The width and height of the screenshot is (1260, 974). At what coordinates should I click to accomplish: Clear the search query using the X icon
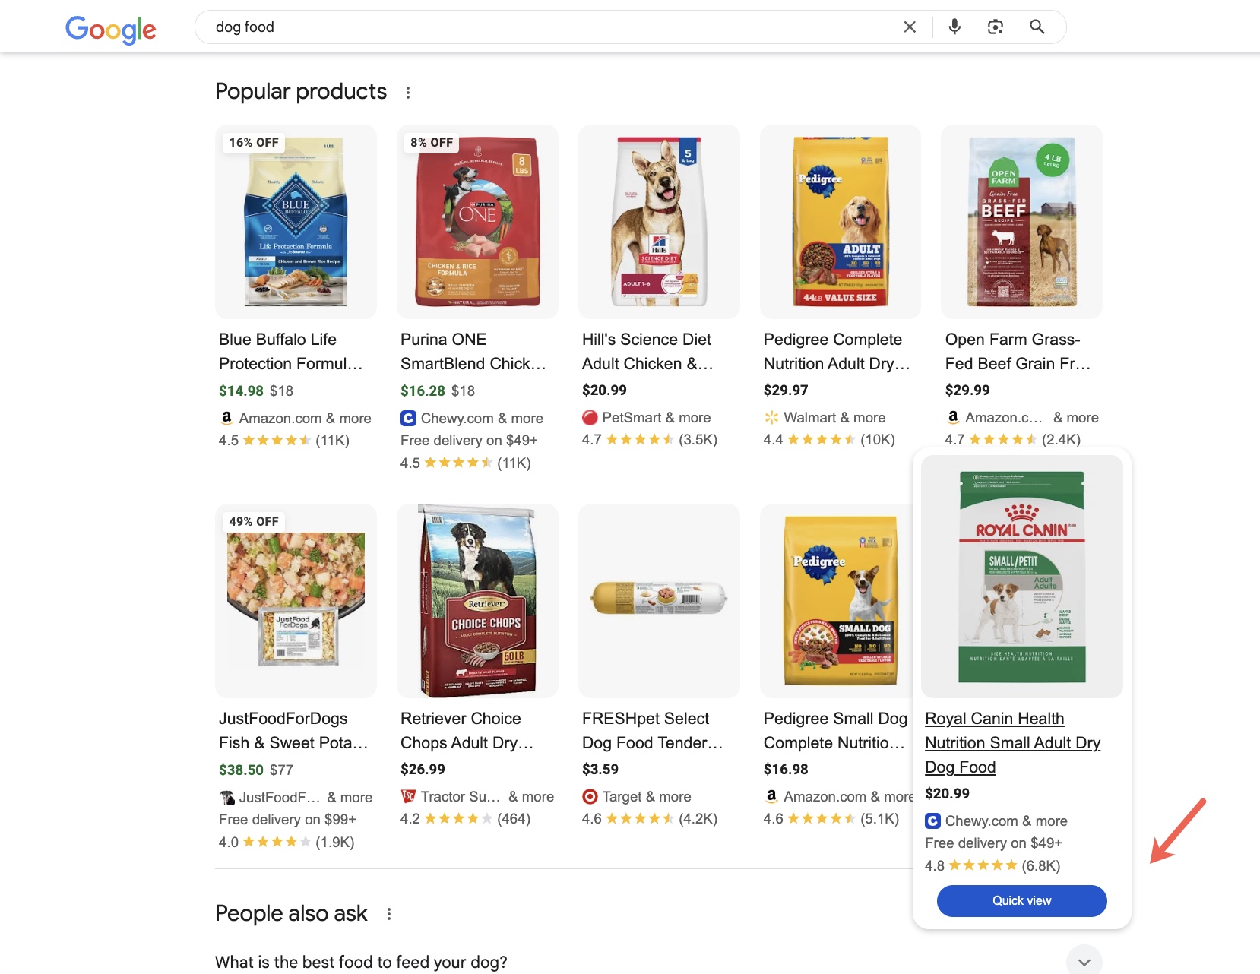[909, 26]
